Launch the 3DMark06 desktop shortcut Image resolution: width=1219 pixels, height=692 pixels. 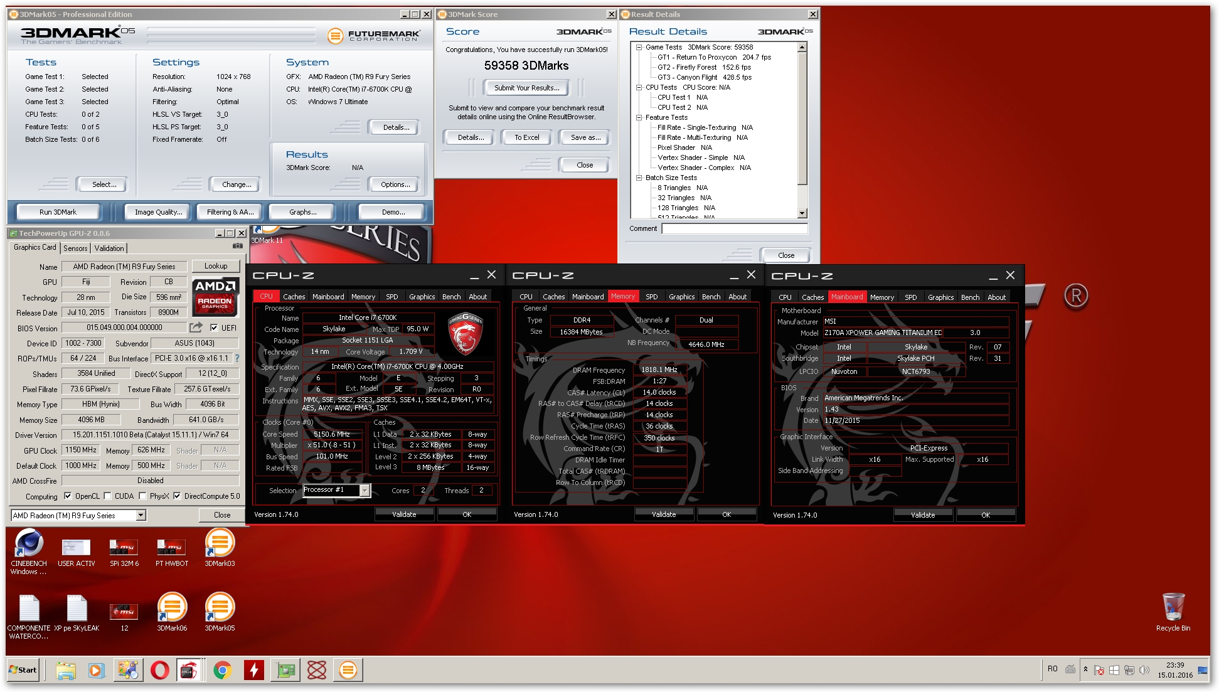click(172, 612)
